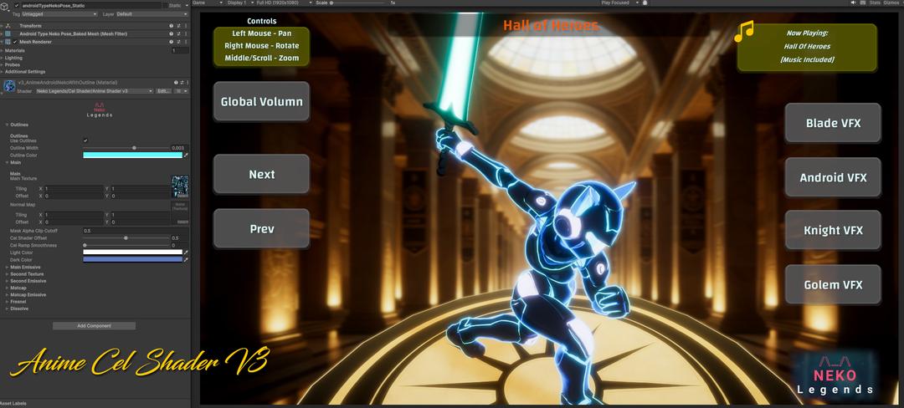This screenshot has height=408, width=904.
Task: Disable the Mesh Renderer component checkbox
Action: point(15,41)
